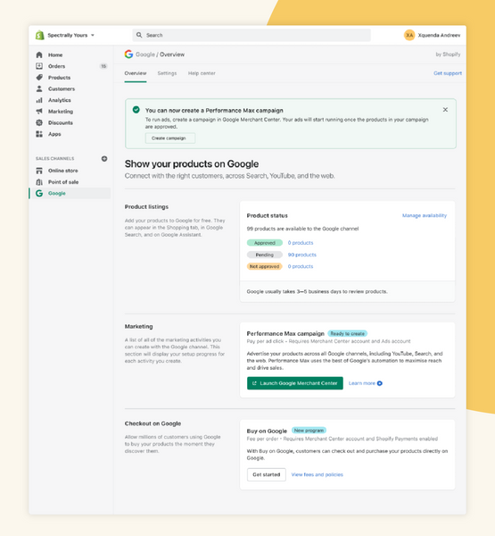
Task: Open Marketing in the sidebar
Action: pyautogui.click(x=61, y=111)
